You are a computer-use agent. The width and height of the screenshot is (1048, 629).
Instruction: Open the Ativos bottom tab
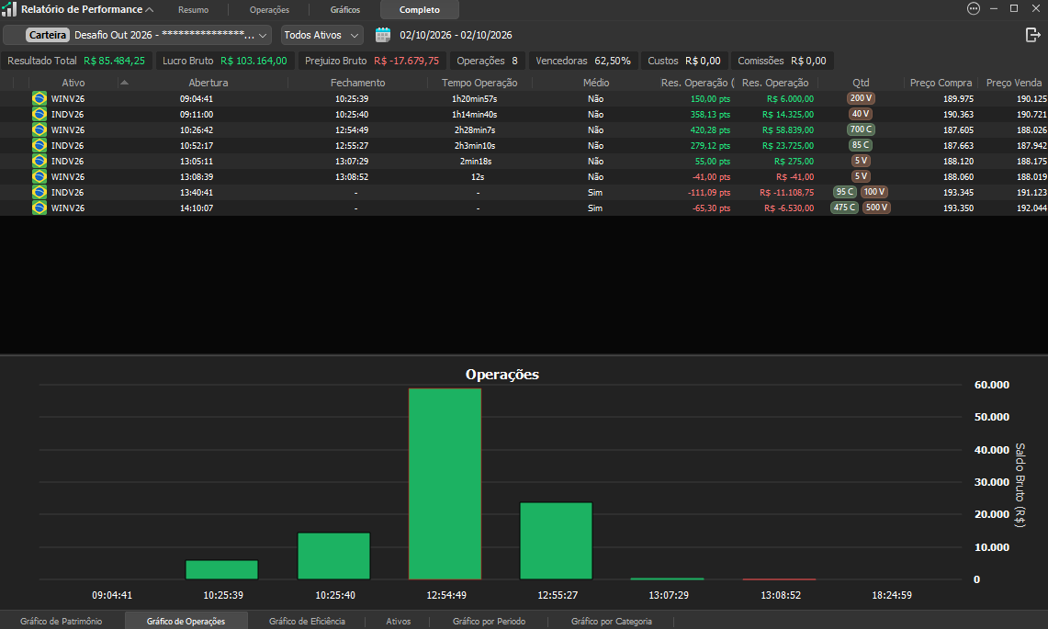399,621
